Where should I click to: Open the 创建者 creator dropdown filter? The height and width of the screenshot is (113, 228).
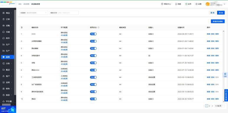34,13
